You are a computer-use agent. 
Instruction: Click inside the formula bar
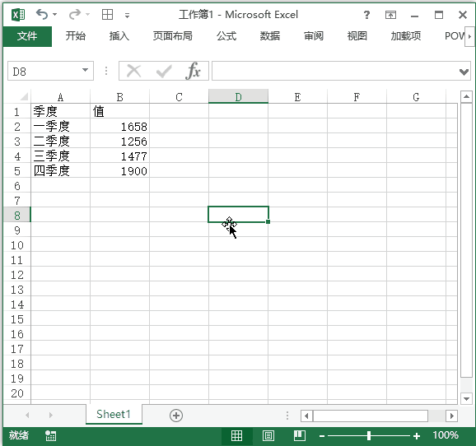click(x=335, y=71)
